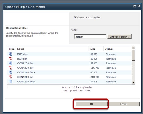Viewport: 143px width, 114px height.
Task: Select the CCNA210.docx file name
Action: [x=26, y=72]
